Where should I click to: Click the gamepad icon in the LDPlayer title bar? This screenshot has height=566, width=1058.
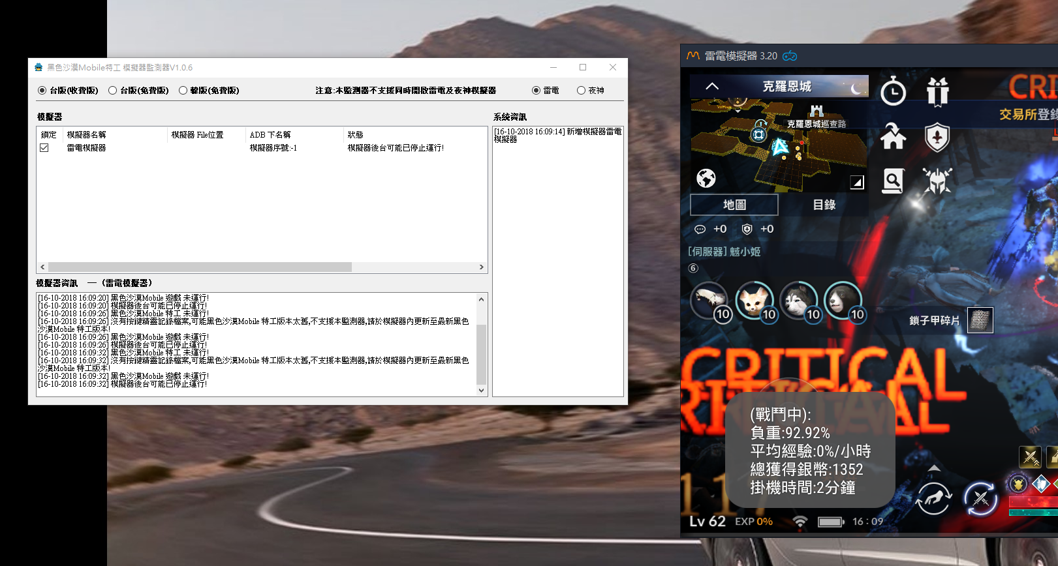(790, 56)
